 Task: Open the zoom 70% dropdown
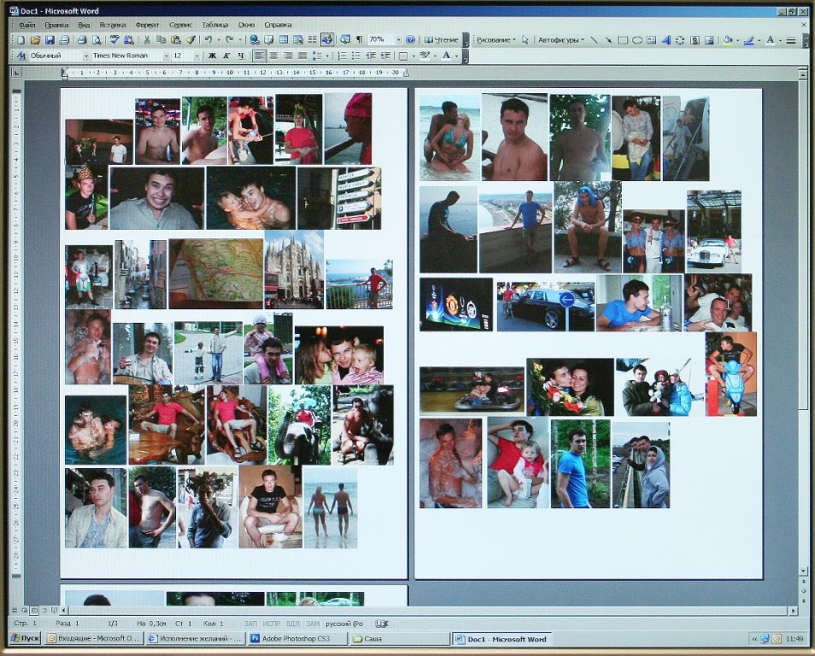point(399,40)
